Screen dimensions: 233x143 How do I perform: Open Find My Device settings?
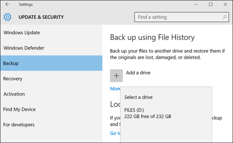(20, 109)
